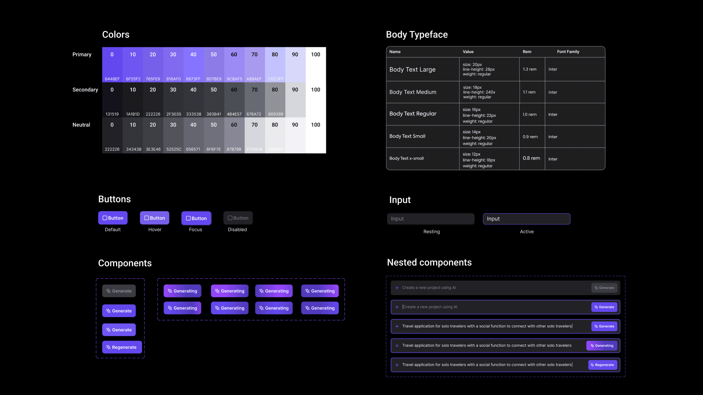
Task: Click the Regenerate button in Components
Action: pyautogui.click(x=122, y=347)
